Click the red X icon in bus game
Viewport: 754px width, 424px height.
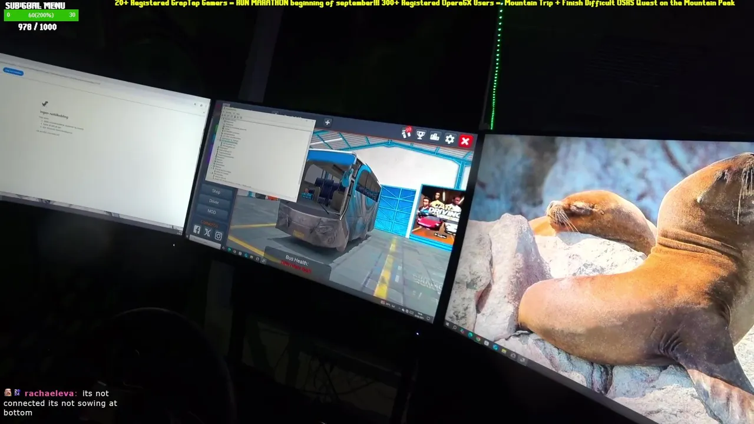(x=465, y=141)
